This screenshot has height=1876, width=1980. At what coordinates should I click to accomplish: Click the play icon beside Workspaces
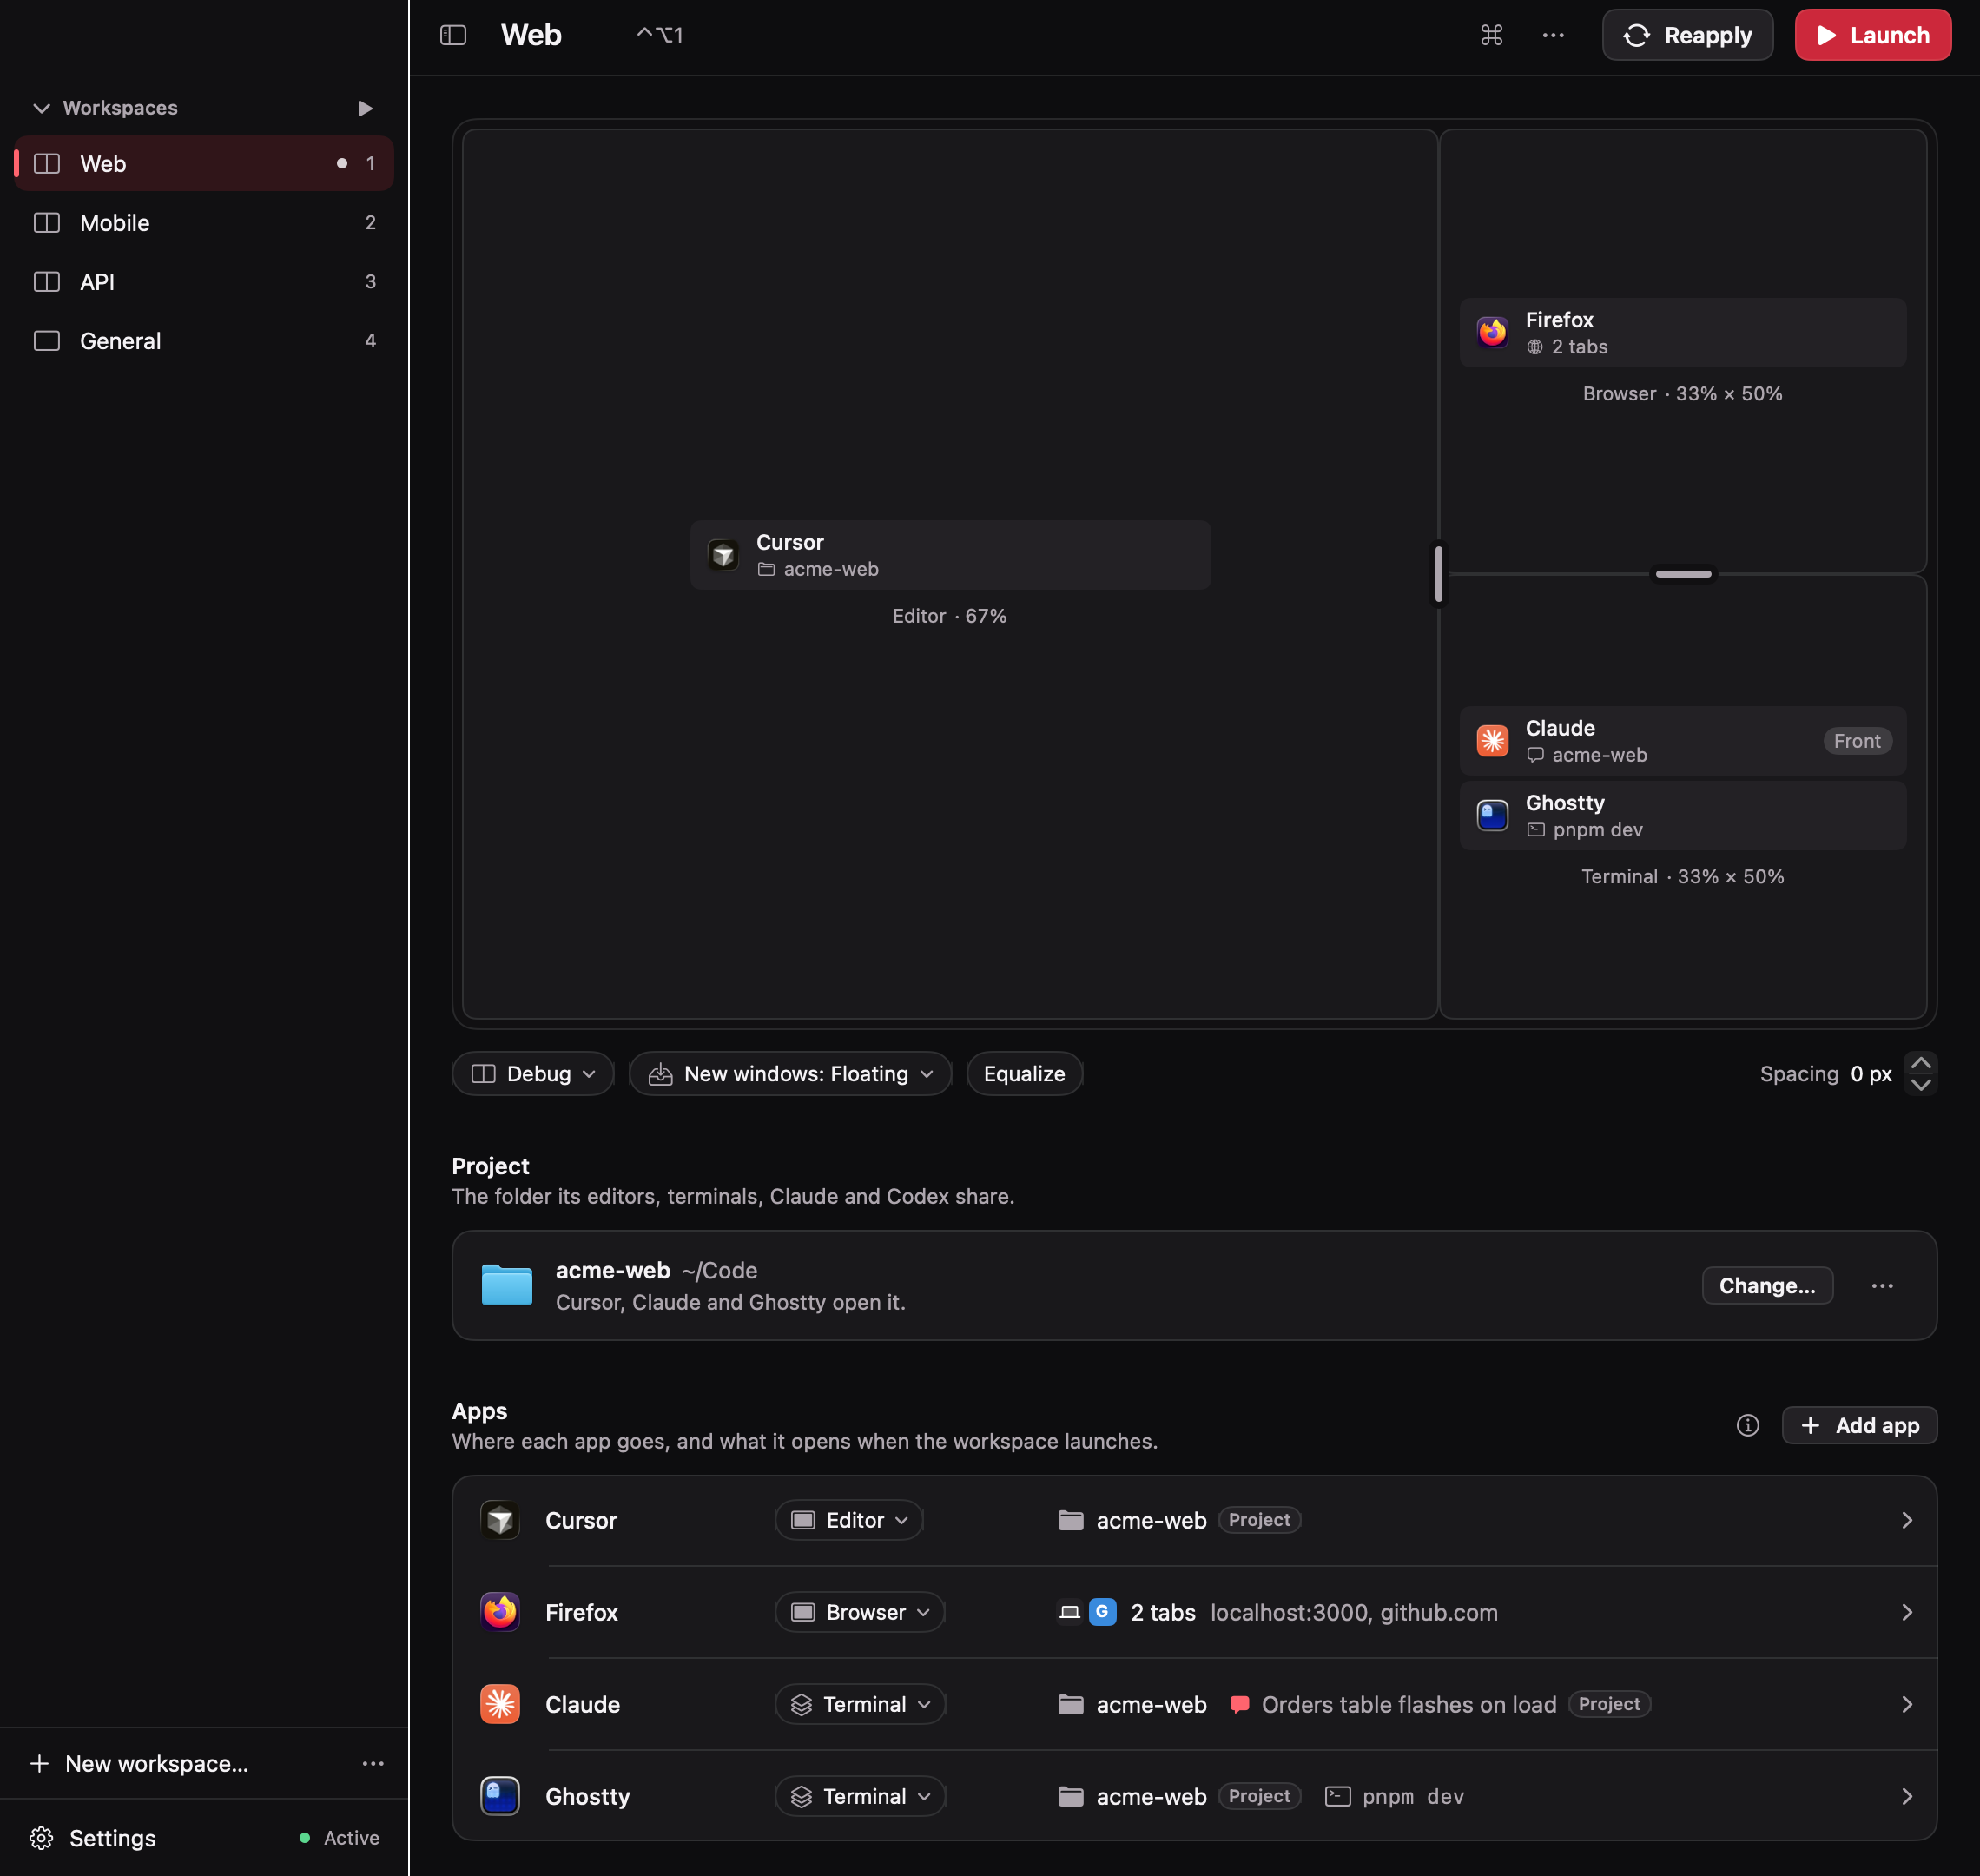click(x=365, y=108)
